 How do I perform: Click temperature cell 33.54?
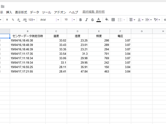pyautogui.click(x=56, y=54)
